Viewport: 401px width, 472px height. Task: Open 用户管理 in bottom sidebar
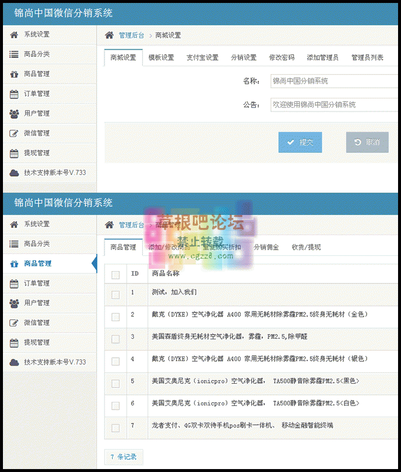coord(50,303)
